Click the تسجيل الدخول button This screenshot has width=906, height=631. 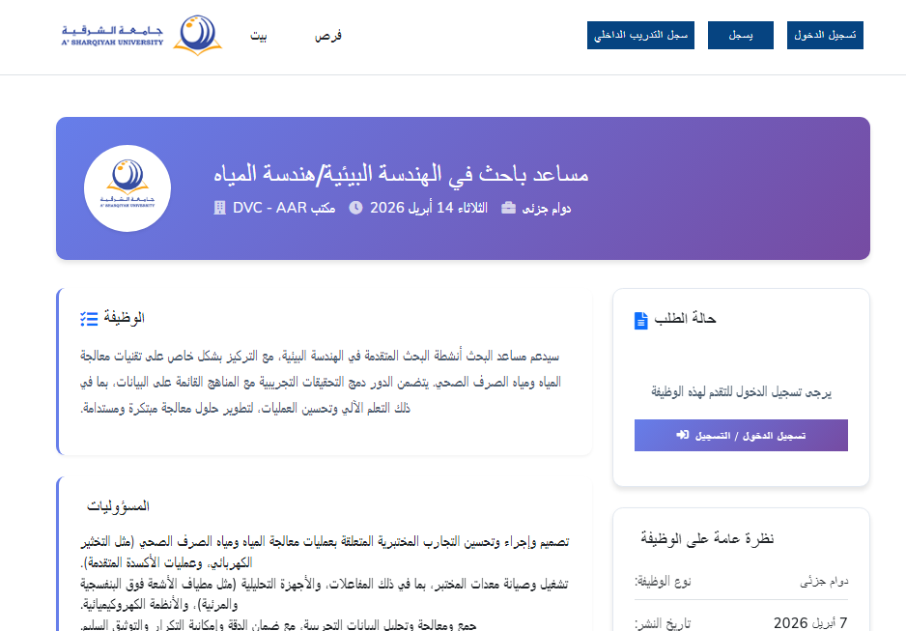point(824,34)
